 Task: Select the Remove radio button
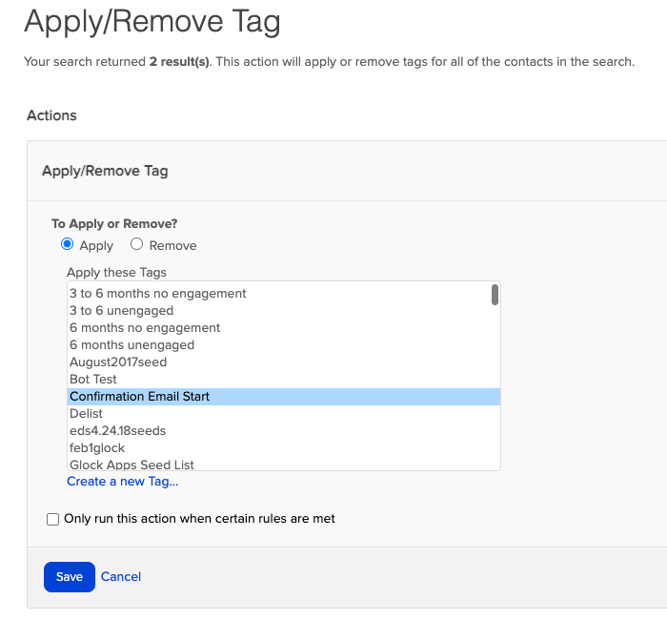(137, 245)
